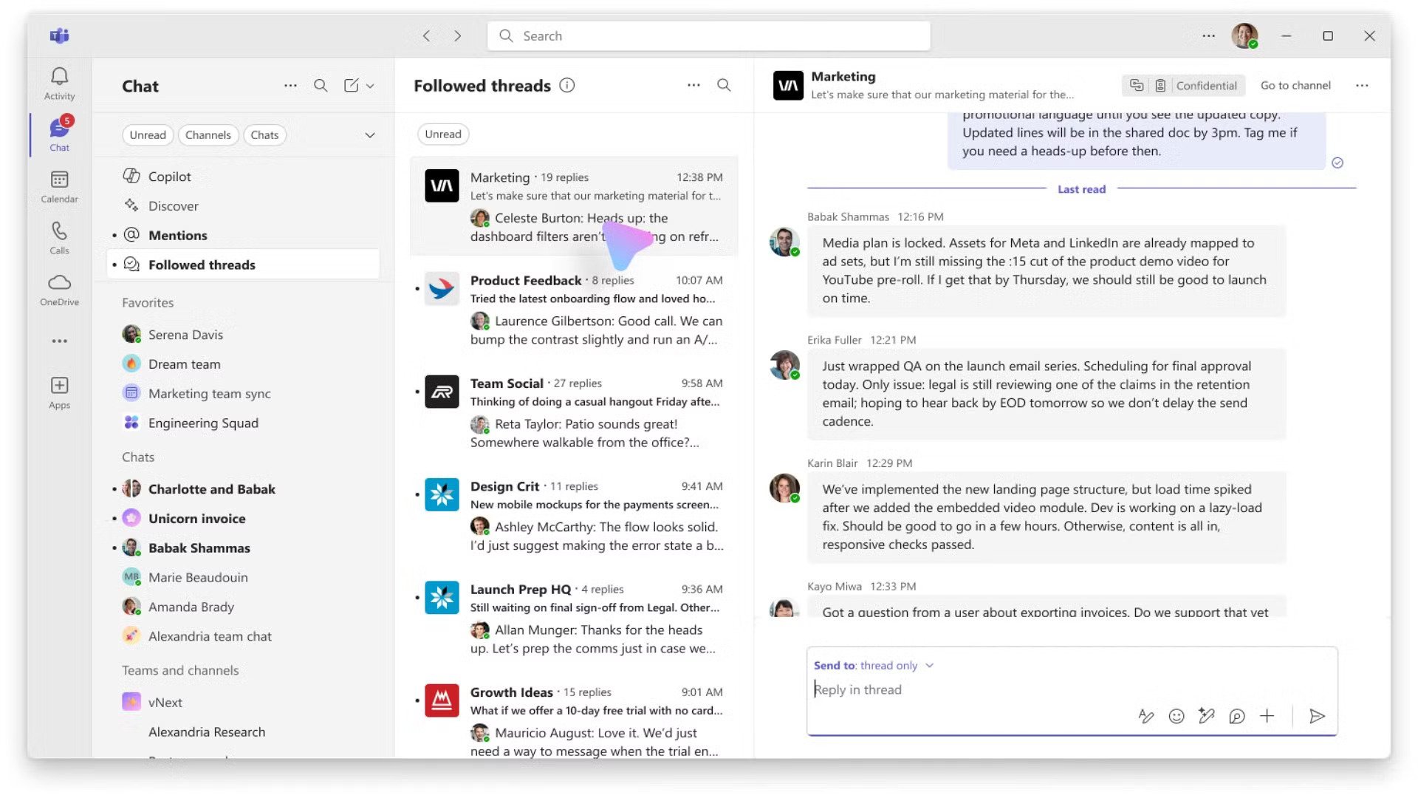Image resolution: width=1418 pixels, height=798 pixels.
Task: Enable the Channels filter pill
Action: 208,134
